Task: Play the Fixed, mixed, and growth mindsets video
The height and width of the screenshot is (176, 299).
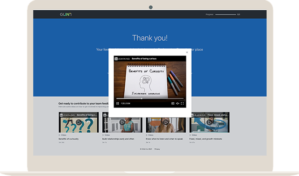Action: pyautogui.click(x=209, y=122)
